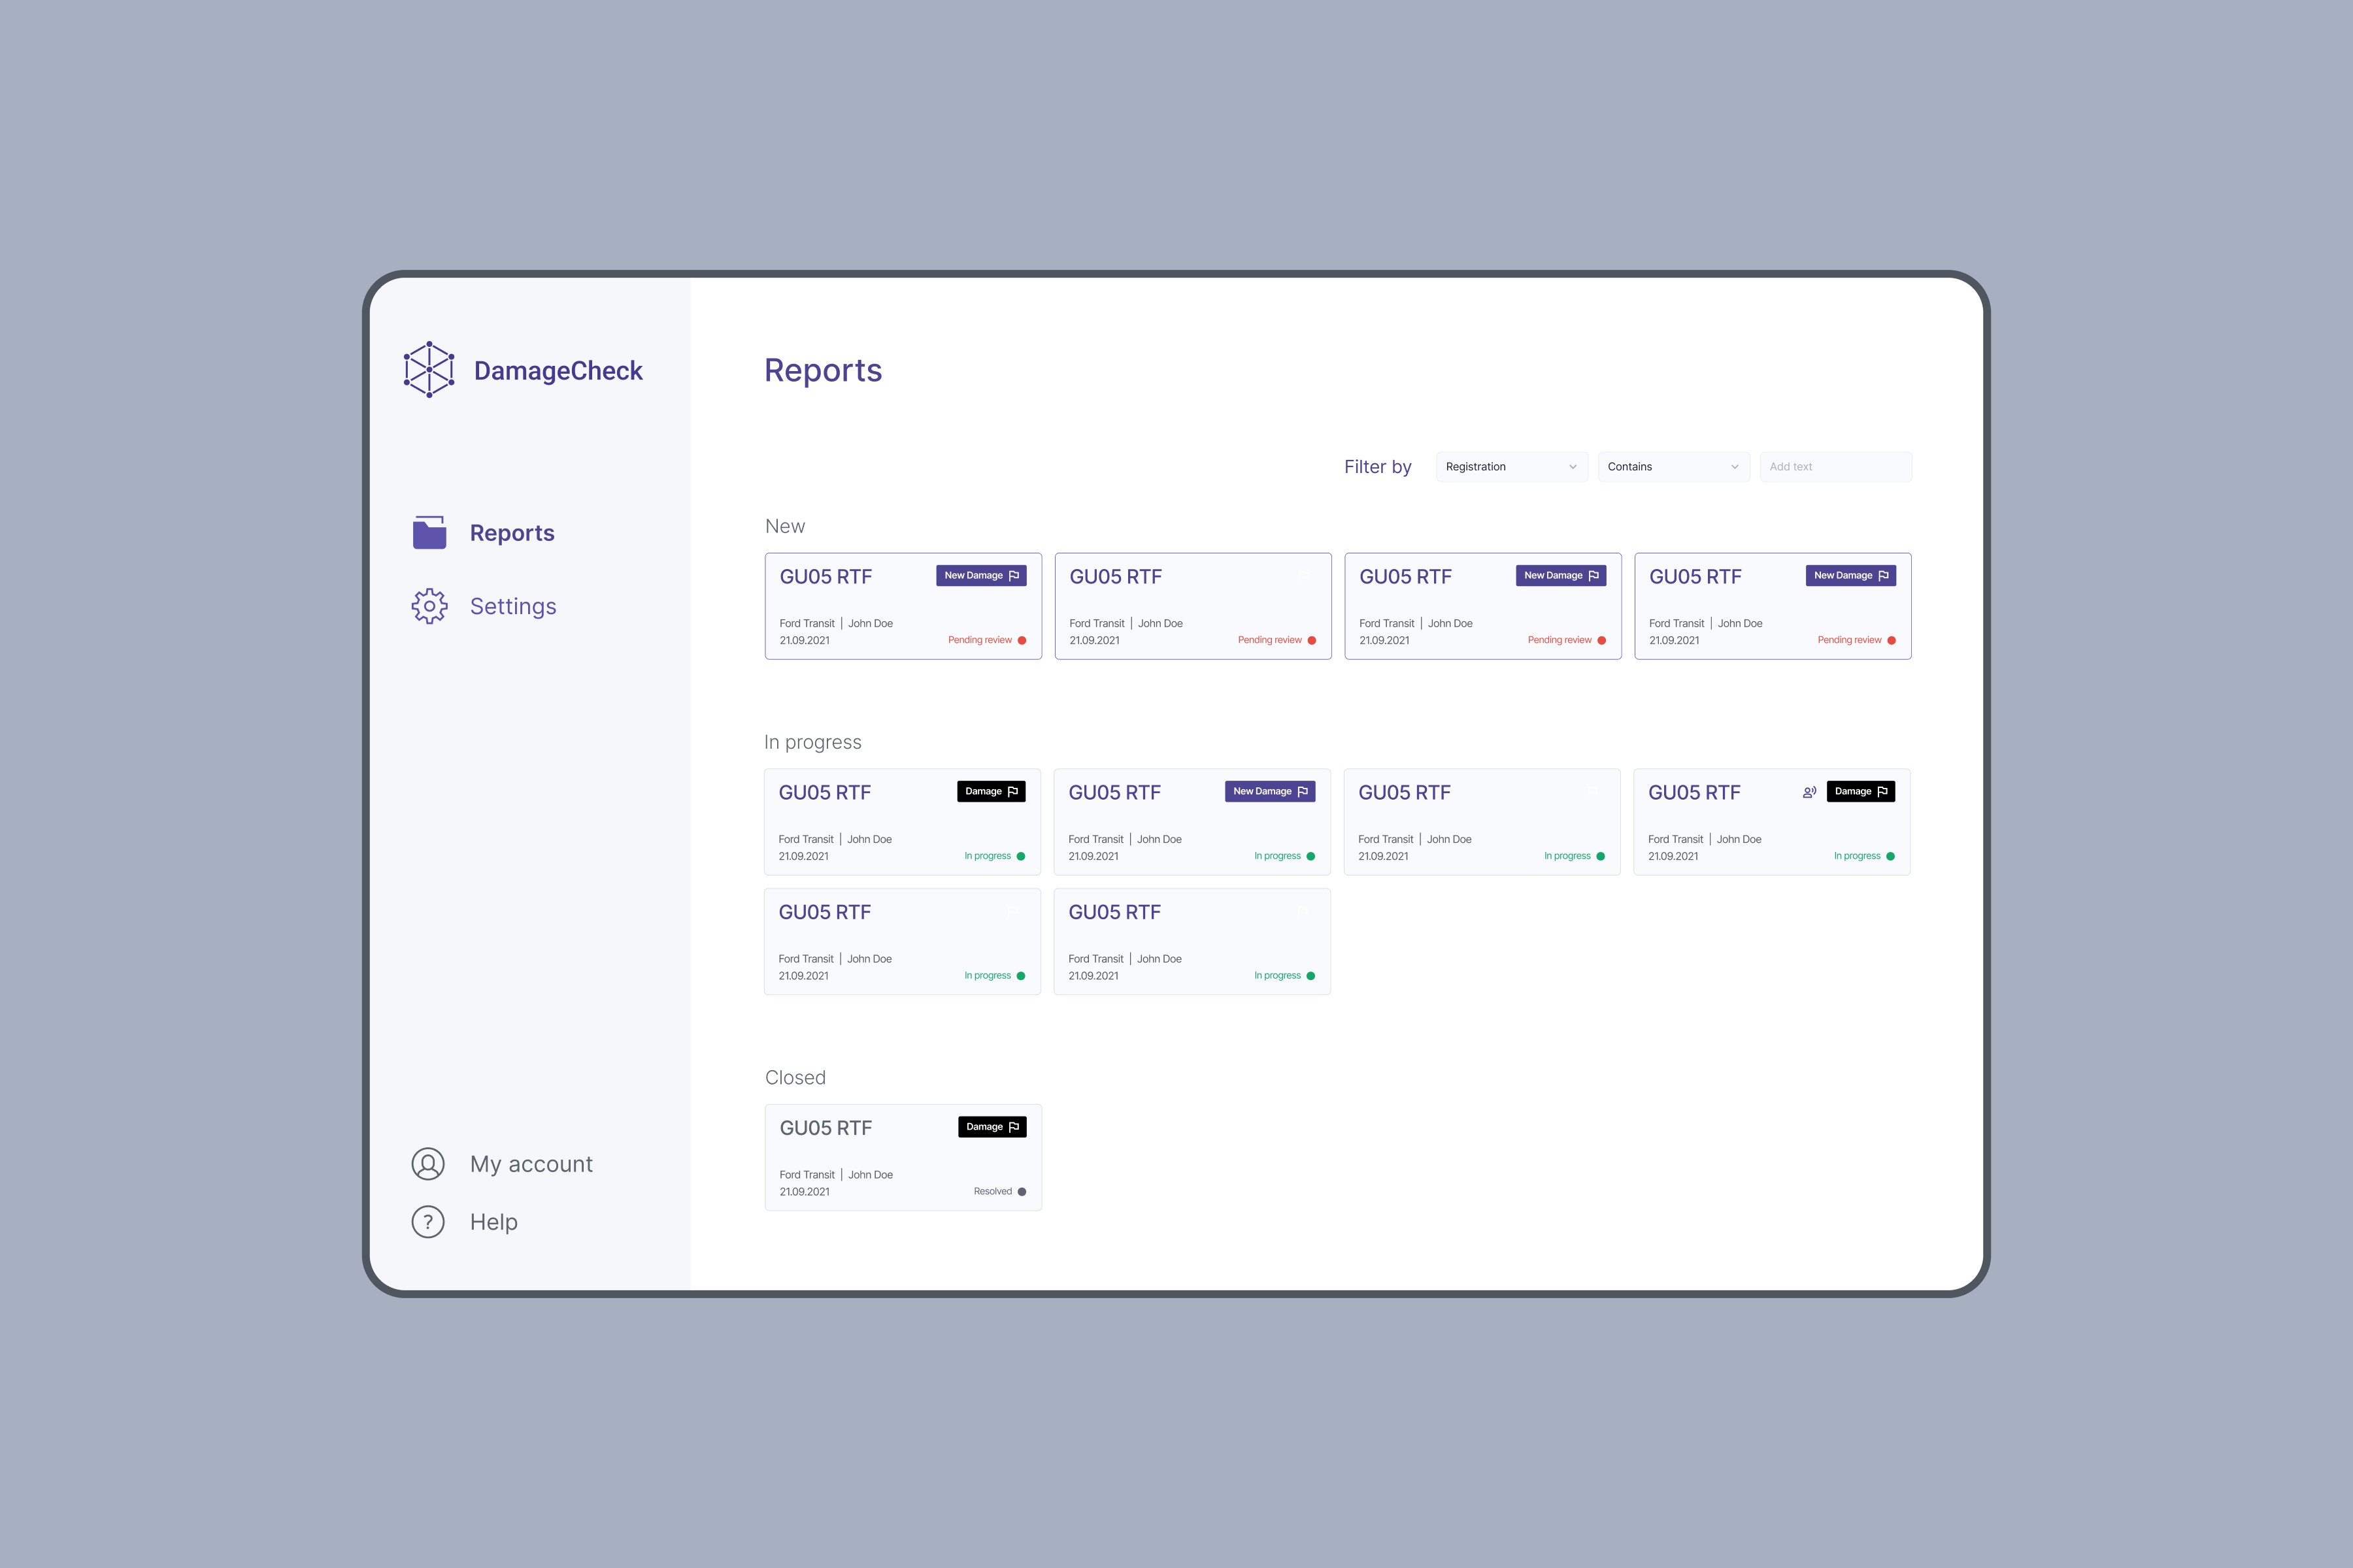Click the Add text filter input
The height and width of the screenshot is (1568, 2353).
pyautogui.click(x=1835, y=467)
